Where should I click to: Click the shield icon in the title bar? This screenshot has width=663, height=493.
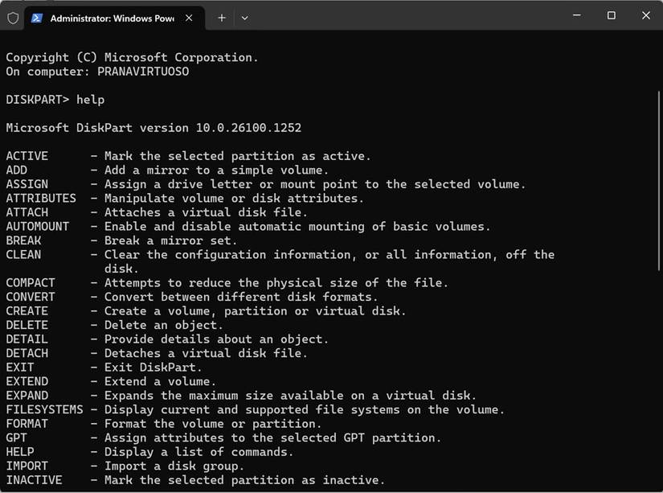[12, 17]
